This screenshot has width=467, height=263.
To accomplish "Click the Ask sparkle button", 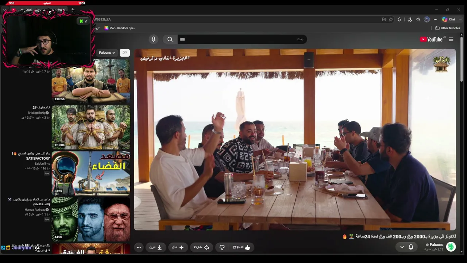I will 178,247.
